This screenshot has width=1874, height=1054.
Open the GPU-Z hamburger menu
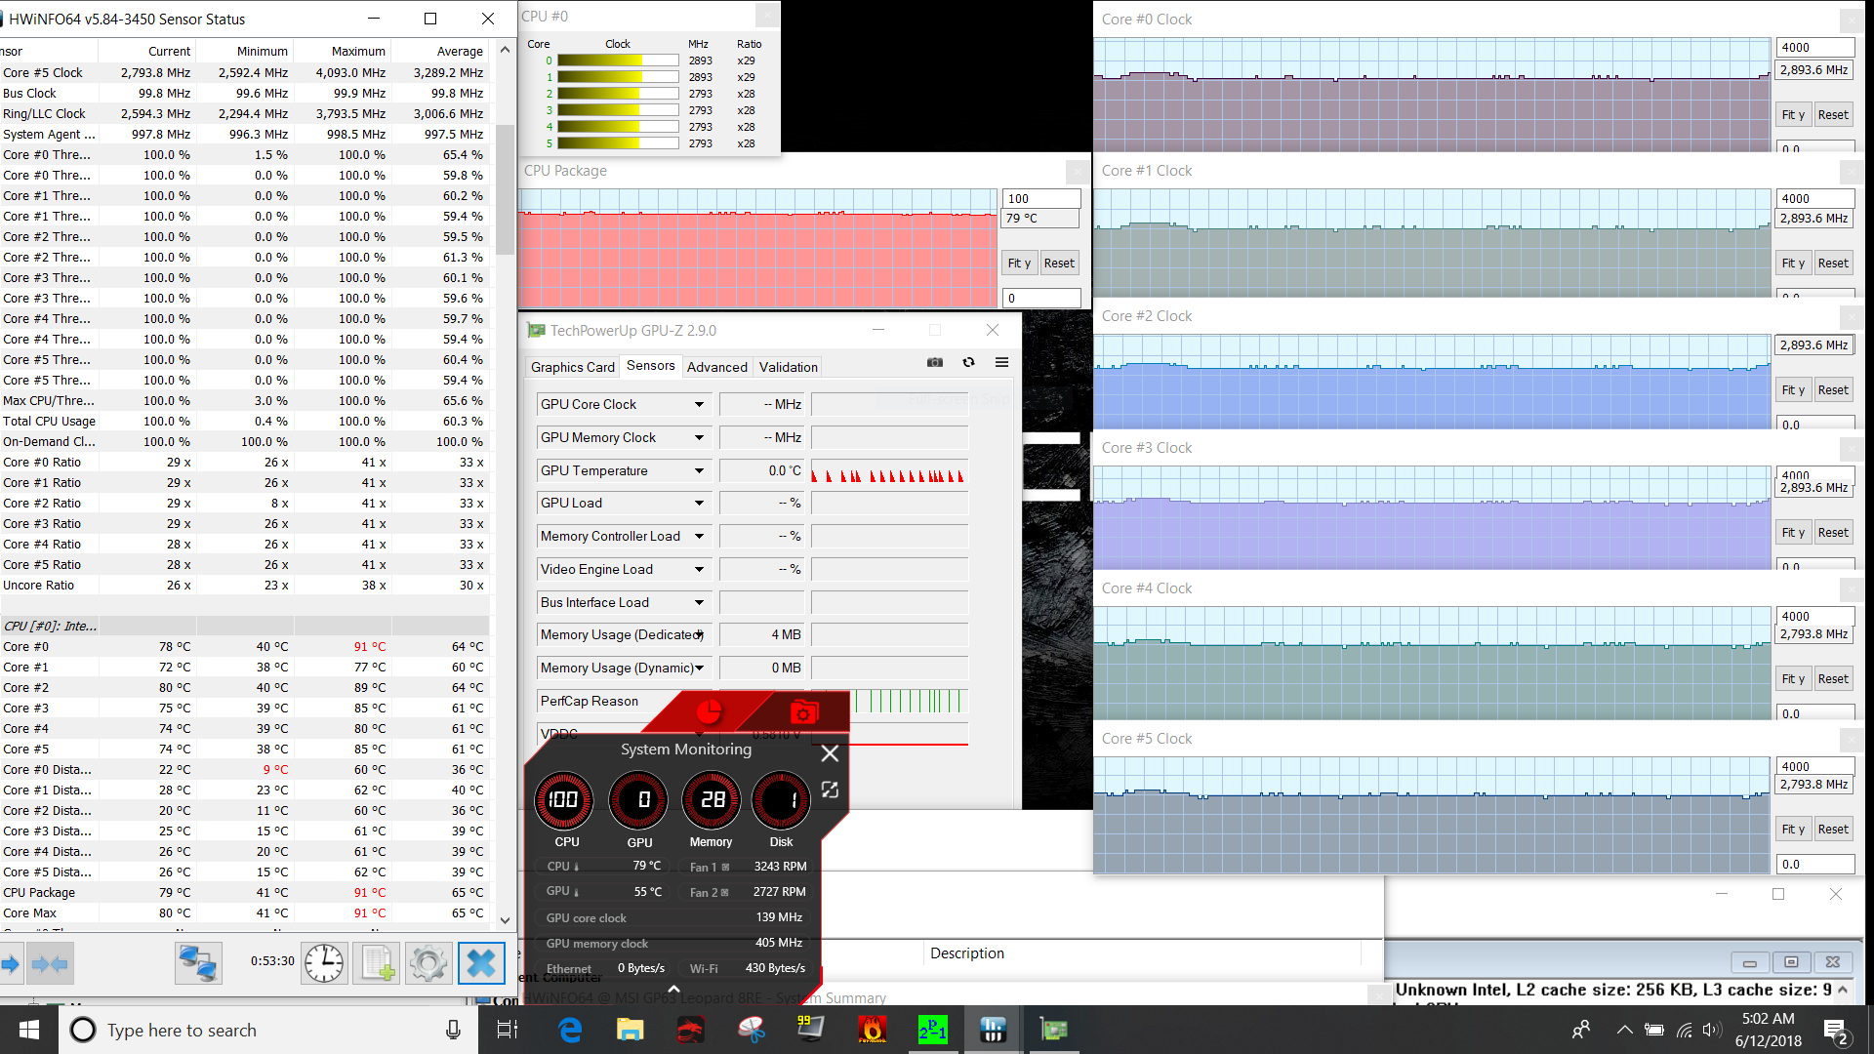click(x=1001, y=362)
